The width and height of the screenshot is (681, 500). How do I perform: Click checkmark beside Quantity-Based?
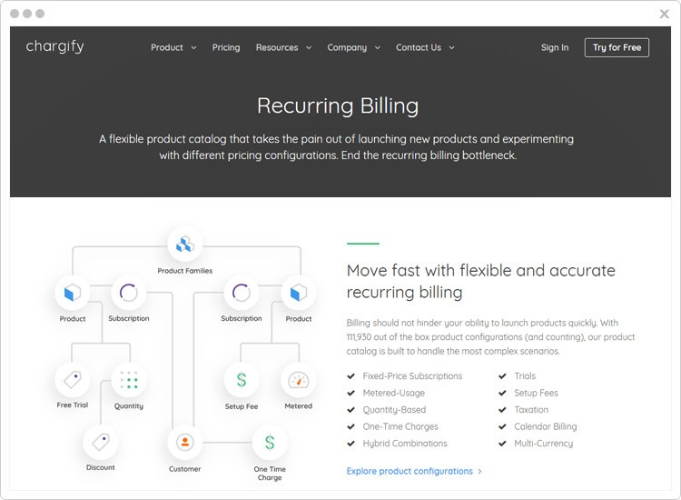pyautogui.click(x=350, y=410)
